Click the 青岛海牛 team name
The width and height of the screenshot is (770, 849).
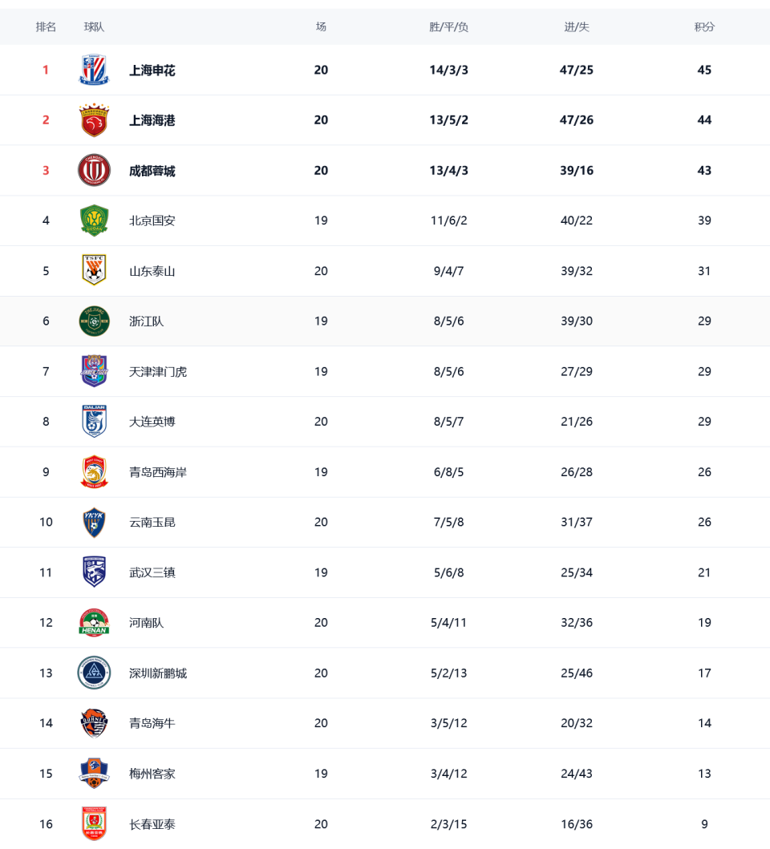152,723
